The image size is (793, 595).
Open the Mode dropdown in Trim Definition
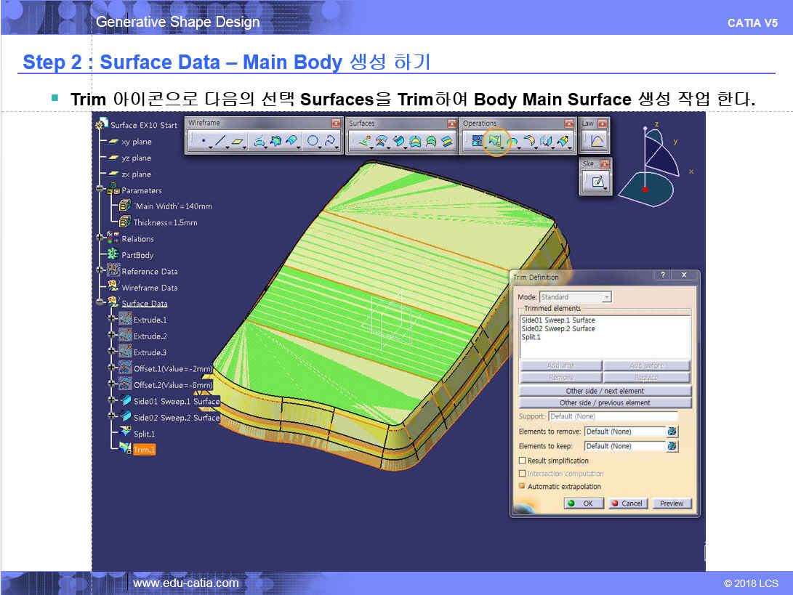(606, 297)
